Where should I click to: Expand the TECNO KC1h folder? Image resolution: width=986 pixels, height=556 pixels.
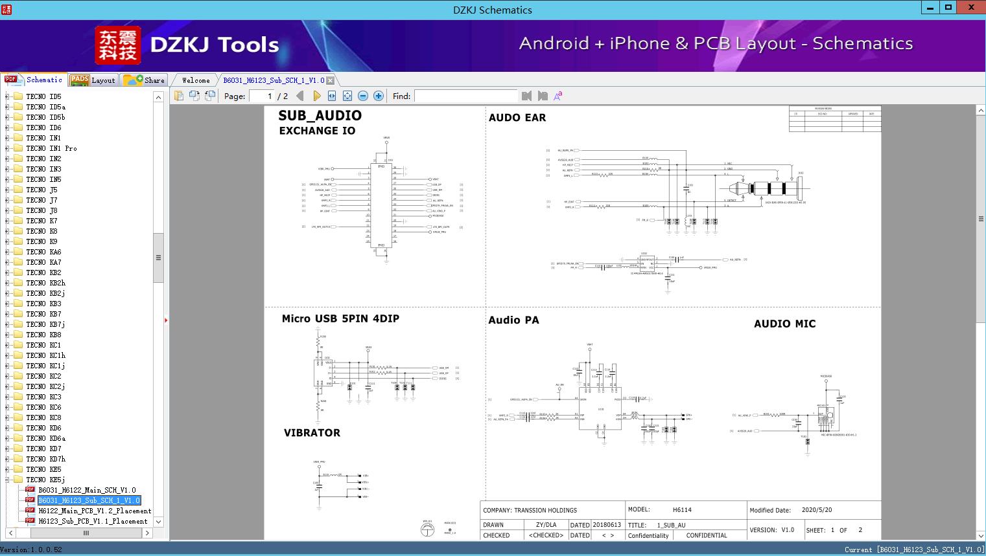[7, 355]
